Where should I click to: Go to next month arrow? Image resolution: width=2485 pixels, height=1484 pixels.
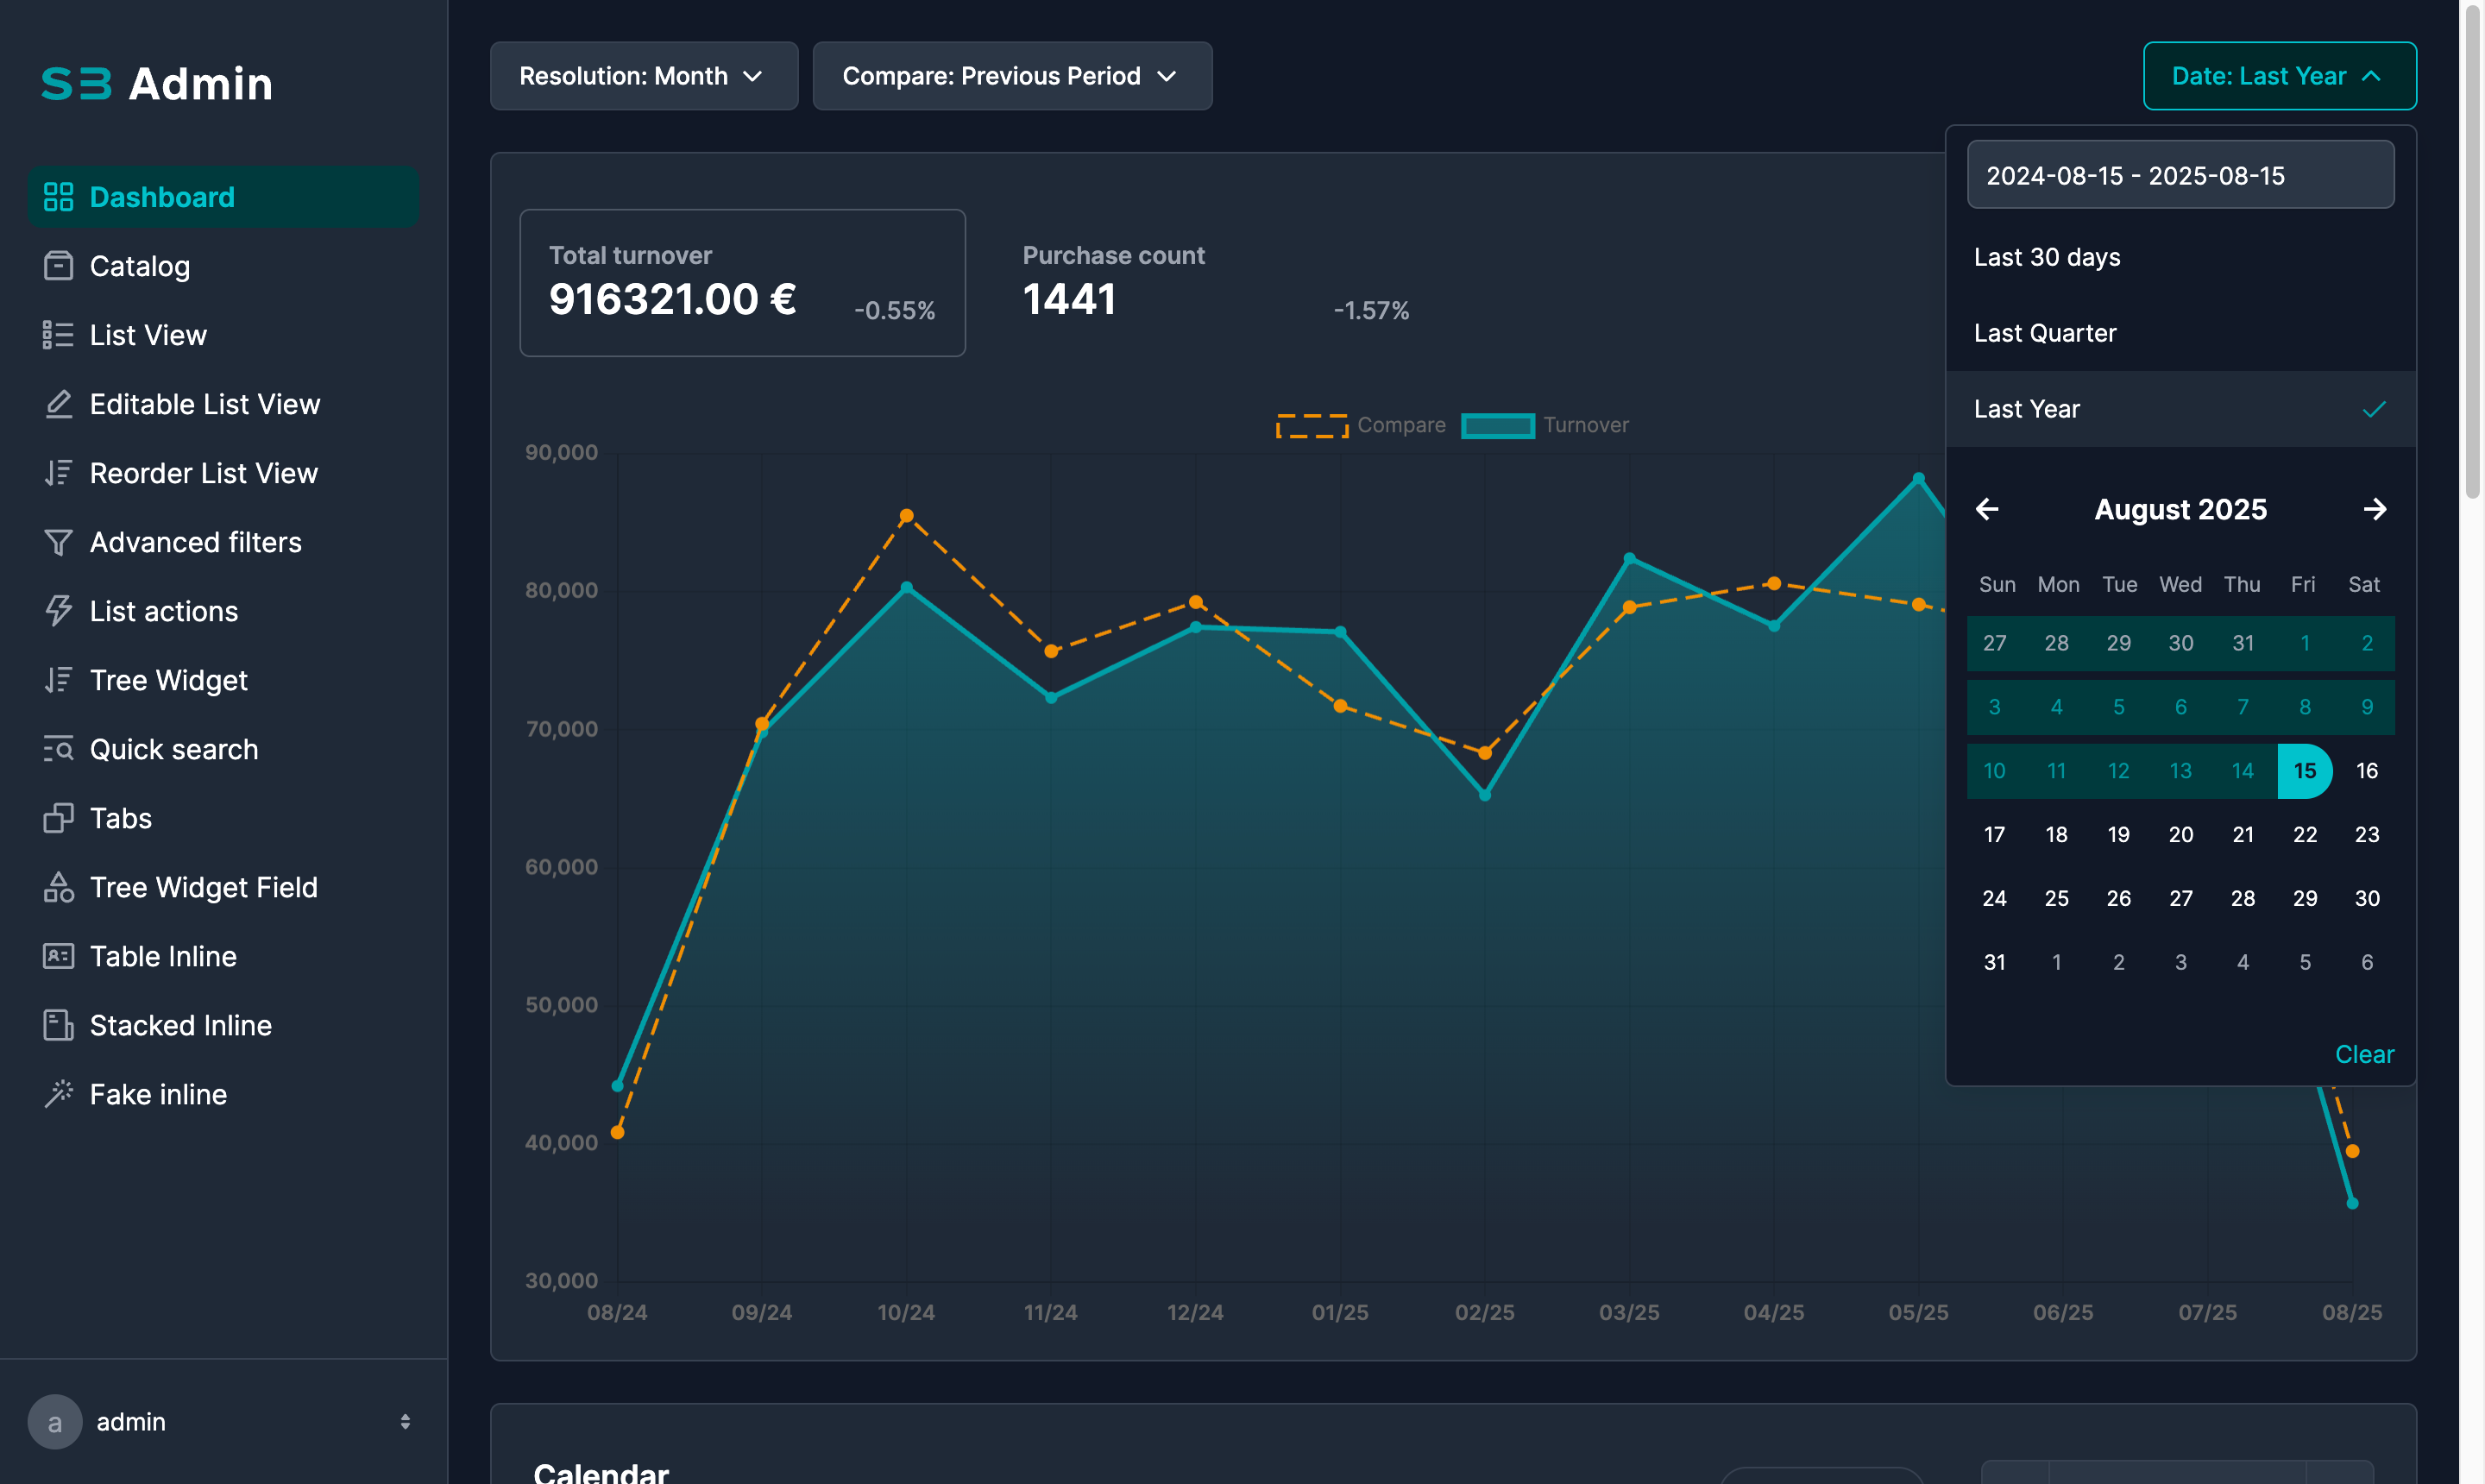point(2375,509)
